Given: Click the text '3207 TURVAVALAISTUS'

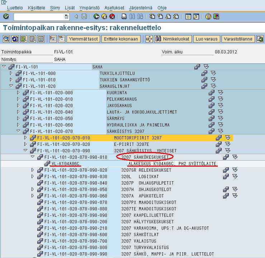Looking at the screenshot, I should [145, 247].
